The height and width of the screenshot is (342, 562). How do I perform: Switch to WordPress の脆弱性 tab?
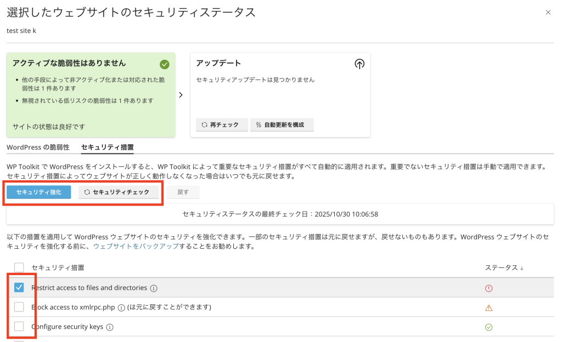click(x=38, y=147)
